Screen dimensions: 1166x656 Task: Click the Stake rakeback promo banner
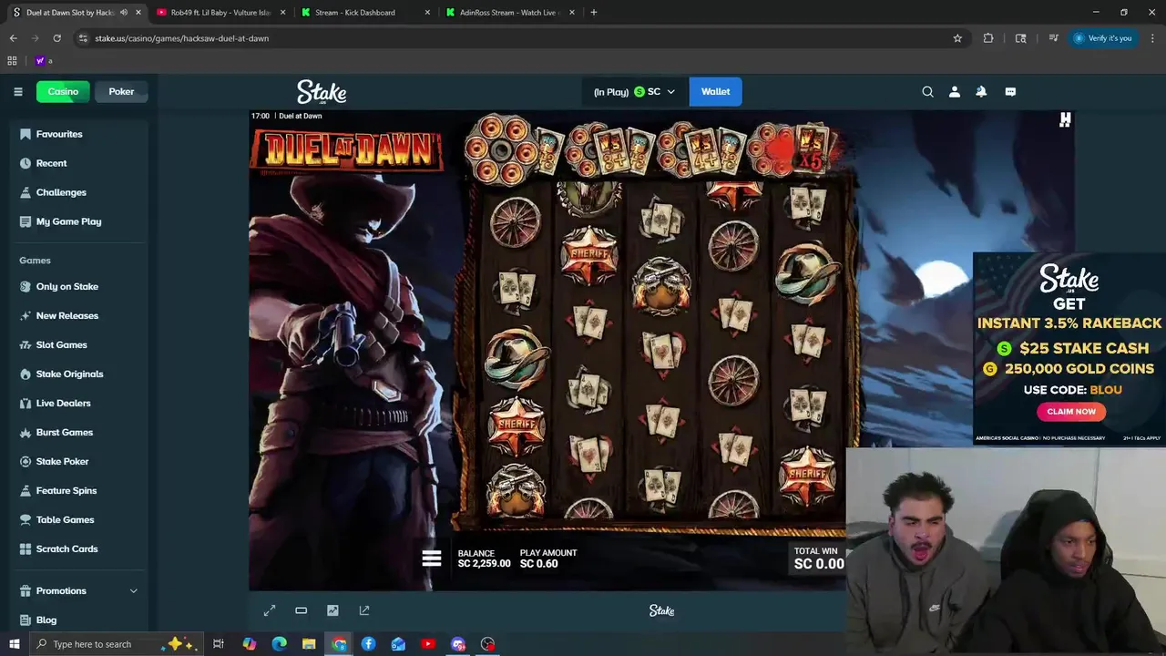(1069, 349)
